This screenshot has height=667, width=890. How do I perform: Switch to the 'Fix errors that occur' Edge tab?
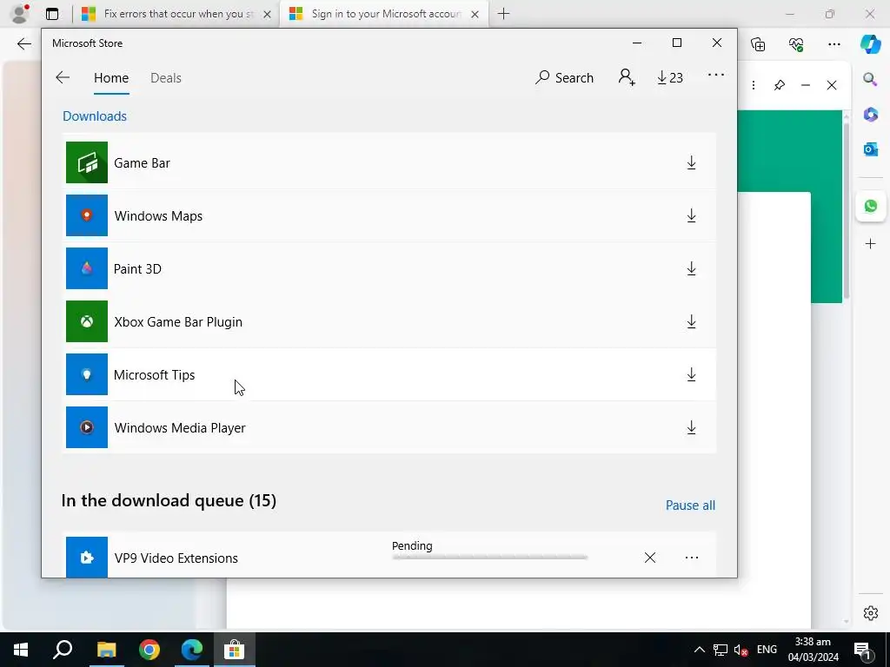(176, 14)
